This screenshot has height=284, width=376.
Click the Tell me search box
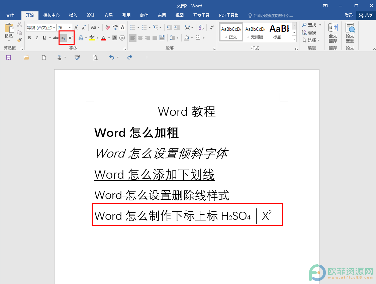pyautogui.click(x=271, y=16)
